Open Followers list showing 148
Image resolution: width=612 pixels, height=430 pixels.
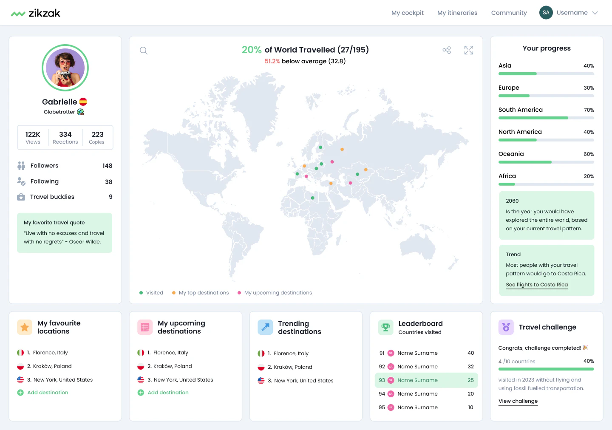65,166
